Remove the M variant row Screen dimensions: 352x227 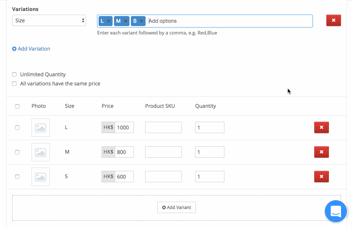(x=322, y=152)
